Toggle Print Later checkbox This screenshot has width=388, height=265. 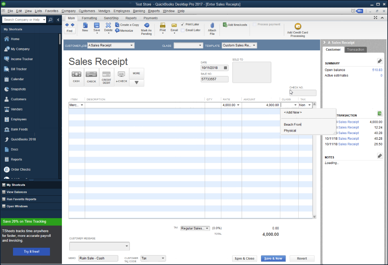183,24
